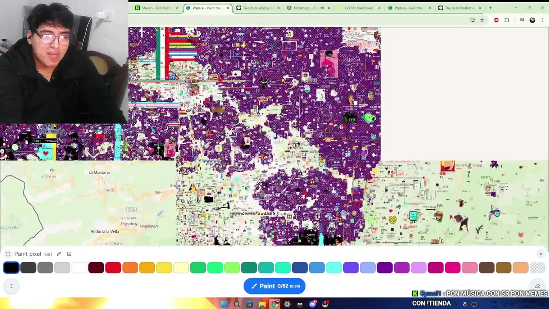Screen dimensions: 549x309
Task: Click La Massana map label
Action: pyautogui.click(x=99, y=173)
